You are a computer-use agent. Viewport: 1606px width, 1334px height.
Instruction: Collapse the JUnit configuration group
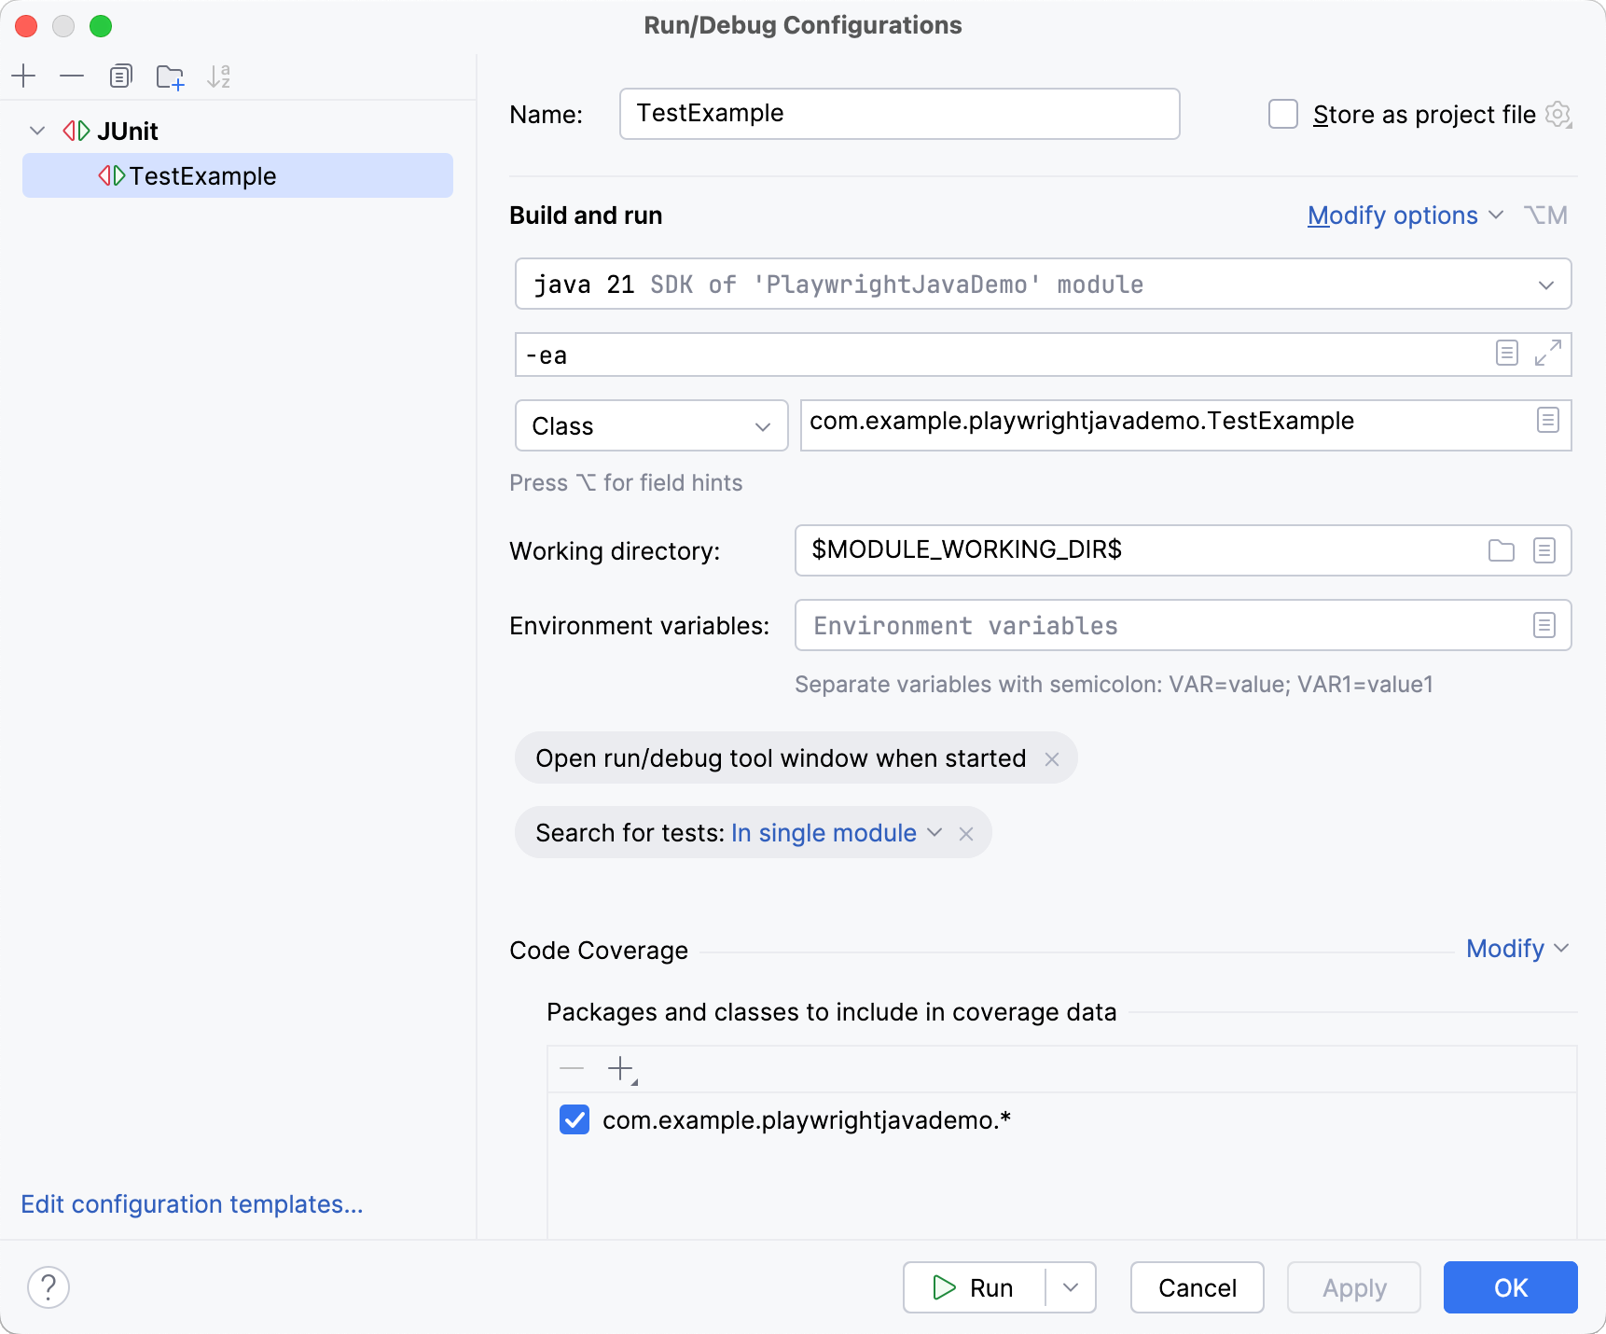[37, 131]
